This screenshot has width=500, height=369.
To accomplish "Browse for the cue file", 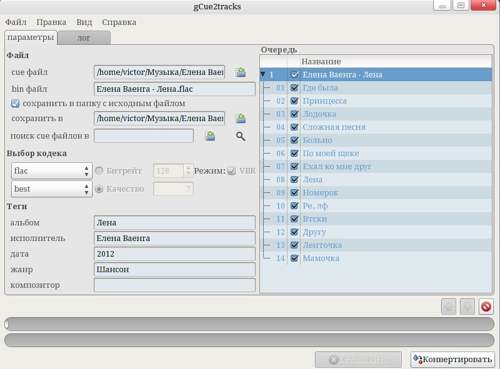I will coord(241,72).
